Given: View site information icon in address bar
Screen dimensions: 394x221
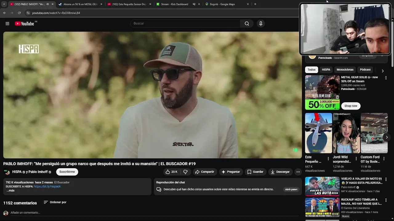Looking at the screenshot, I should click(28, 13).
